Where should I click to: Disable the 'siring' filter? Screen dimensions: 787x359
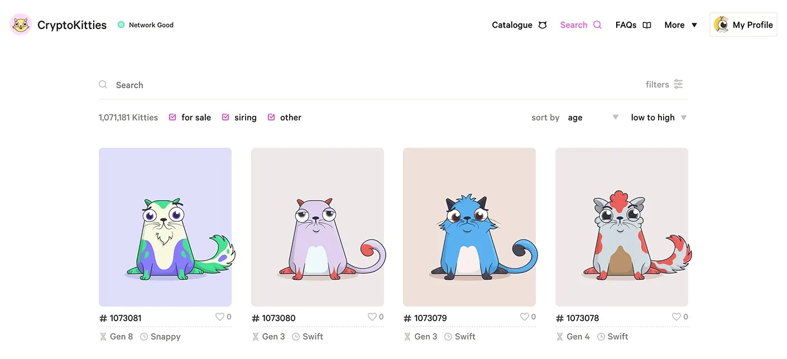(x=225, y=117)
